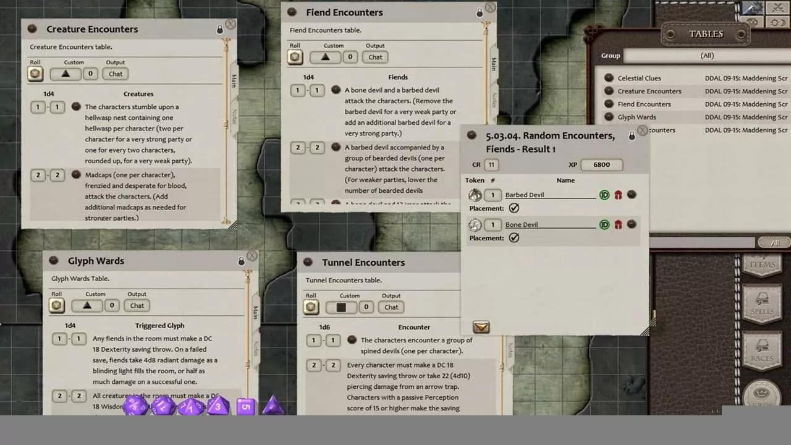This screenshot has height=445, width=791.
Task: Open the Group (All) dropdown in Tables
Action: 706,56
